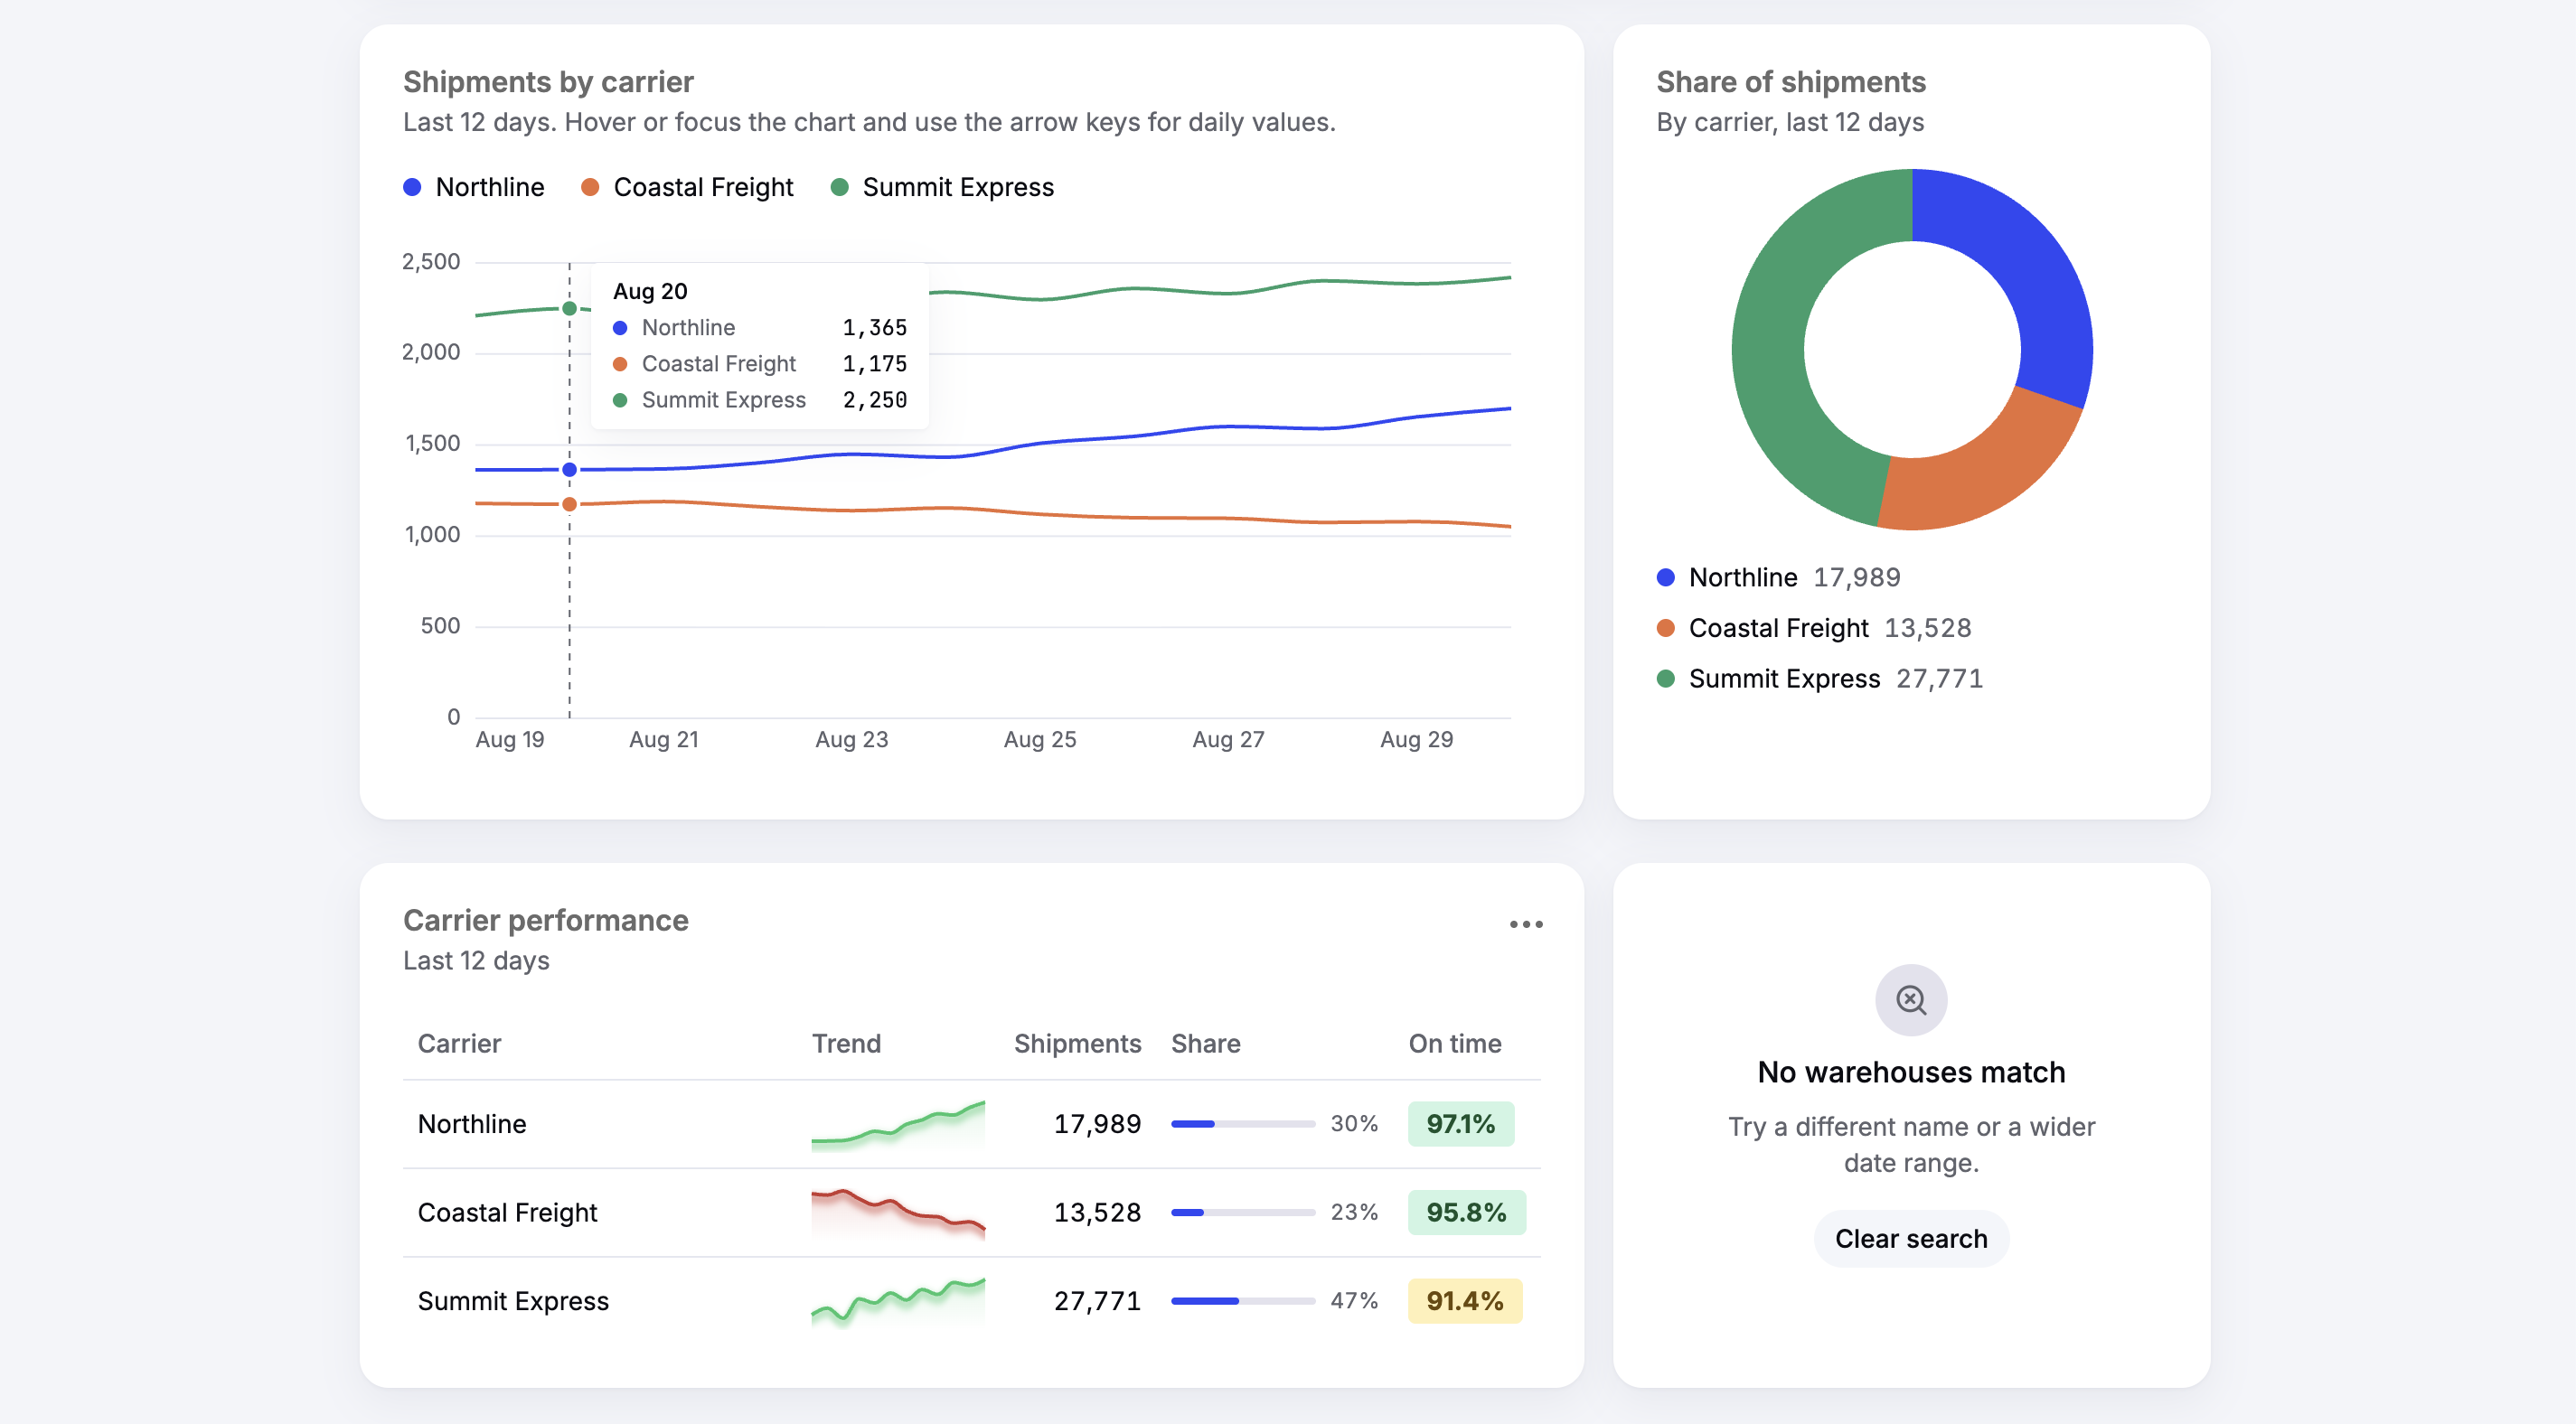Viewport: 2576px width, 1424px height.
Task: Click the 27,771 shipments cell in table
Action: click(x=1097, y=1301)
